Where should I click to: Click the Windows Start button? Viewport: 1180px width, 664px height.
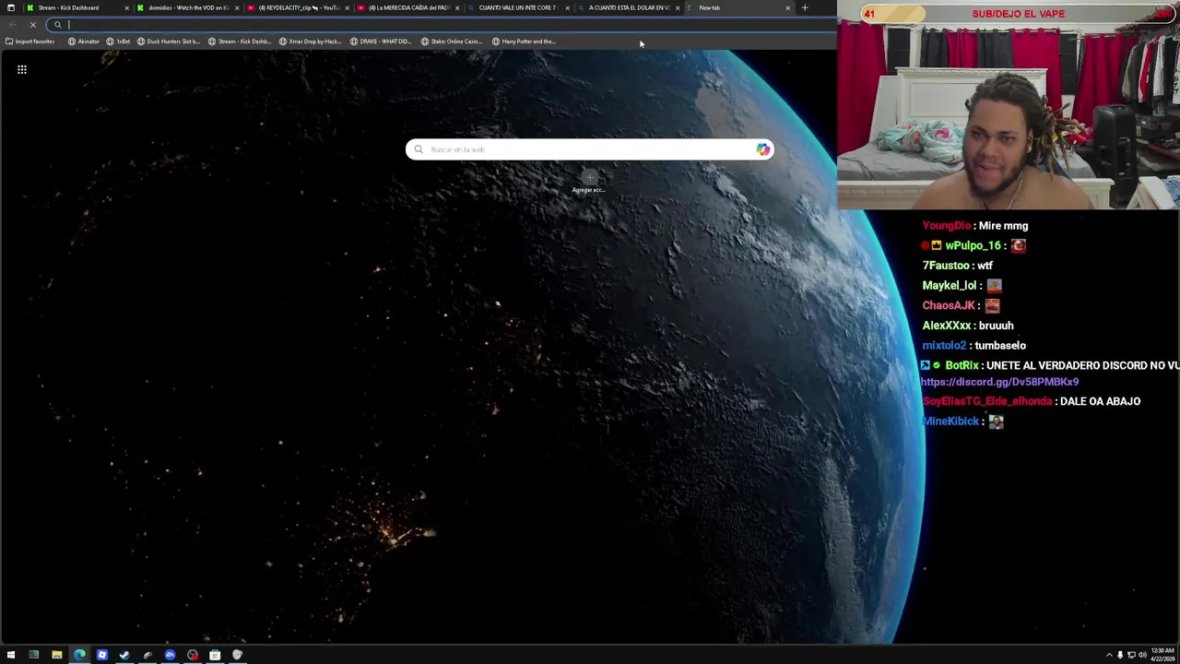pos(11,655)
